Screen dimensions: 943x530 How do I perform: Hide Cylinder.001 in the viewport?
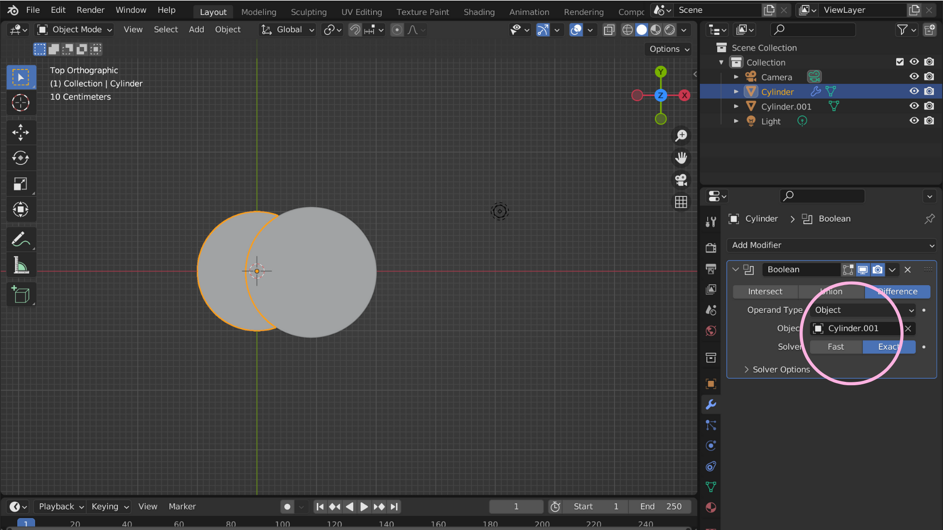click(914, 106)
